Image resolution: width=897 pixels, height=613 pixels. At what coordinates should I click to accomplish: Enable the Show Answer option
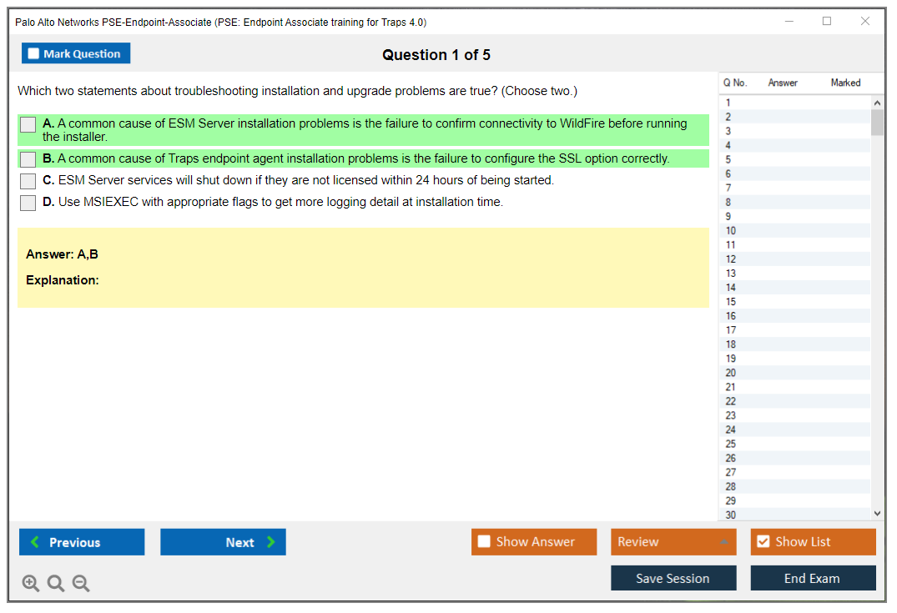click(x=484, y=542)
